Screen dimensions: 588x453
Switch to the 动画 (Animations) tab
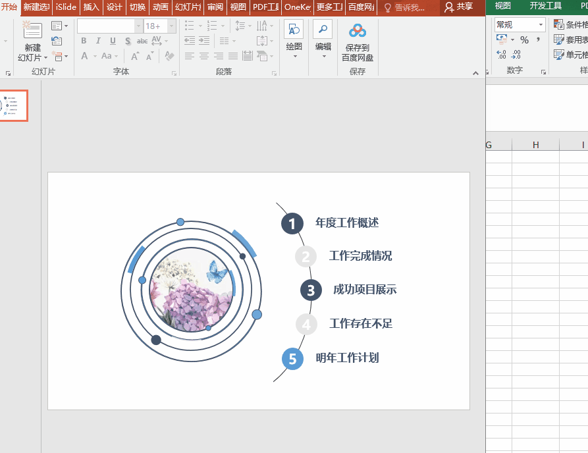tap(160, 7)
